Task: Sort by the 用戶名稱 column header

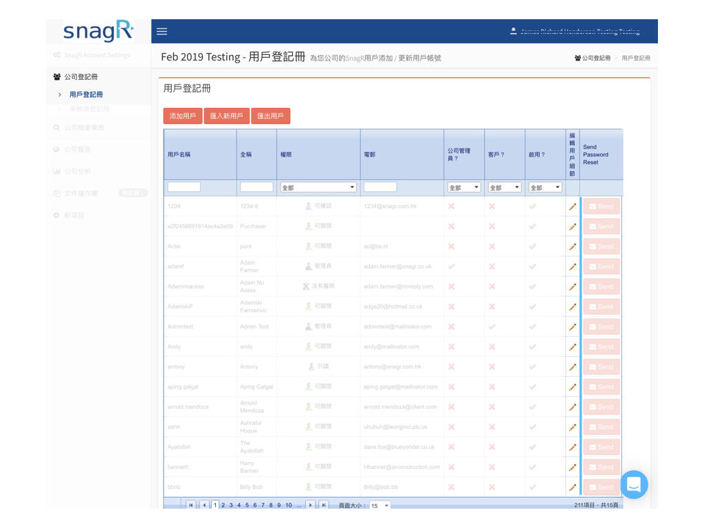Action: [x=179, y=155]
